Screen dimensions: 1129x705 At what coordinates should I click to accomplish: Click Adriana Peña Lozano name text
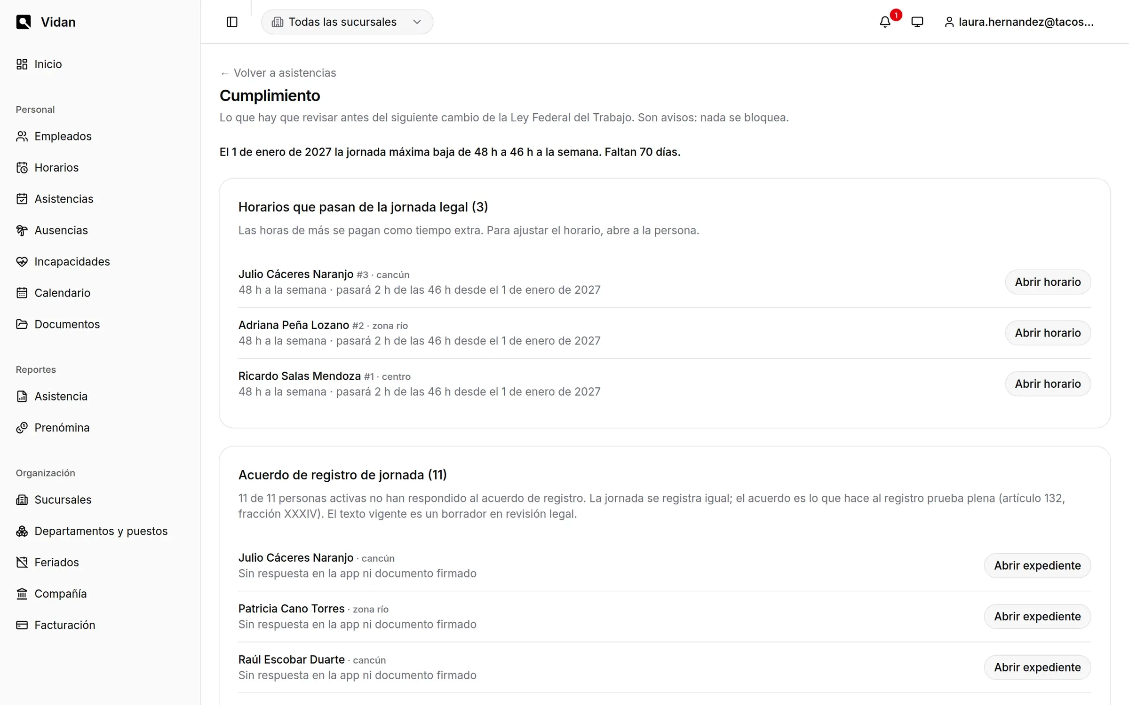click(294, 325)
